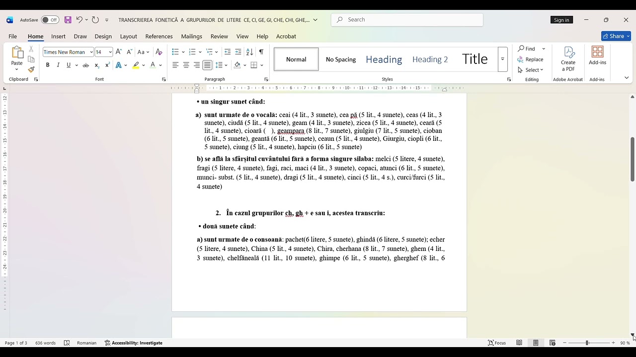The width and height of the screenshot is (636, 357).
Task: Switch to Web Layout view
Action: click(x=553, y=343)
